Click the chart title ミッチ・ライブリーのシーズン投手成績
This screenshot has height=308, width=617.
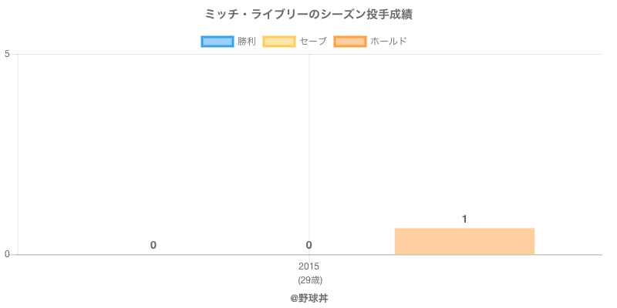click(308, 15)
